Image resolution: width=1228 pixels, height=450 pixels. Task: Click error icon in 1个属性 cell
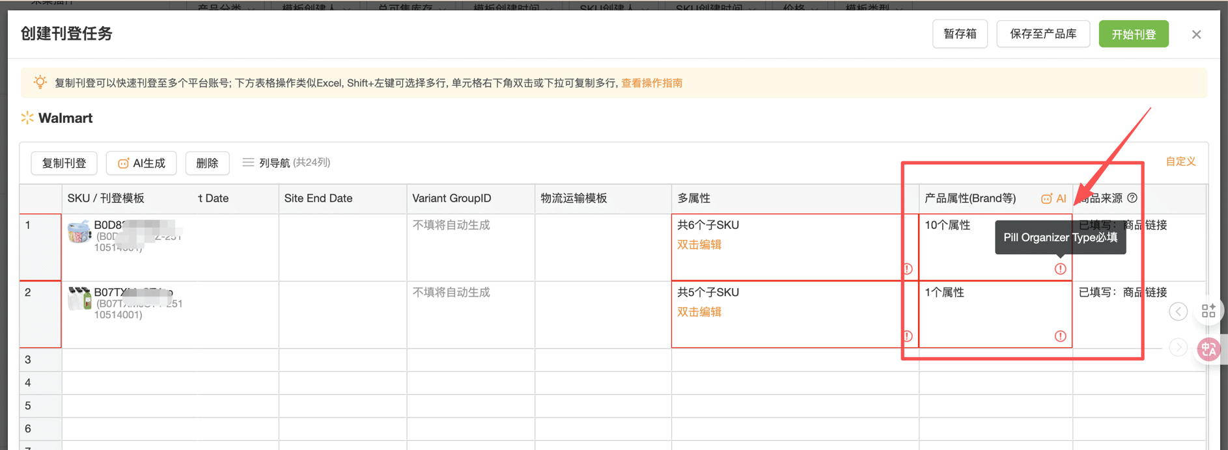[x=1060, y=336]
